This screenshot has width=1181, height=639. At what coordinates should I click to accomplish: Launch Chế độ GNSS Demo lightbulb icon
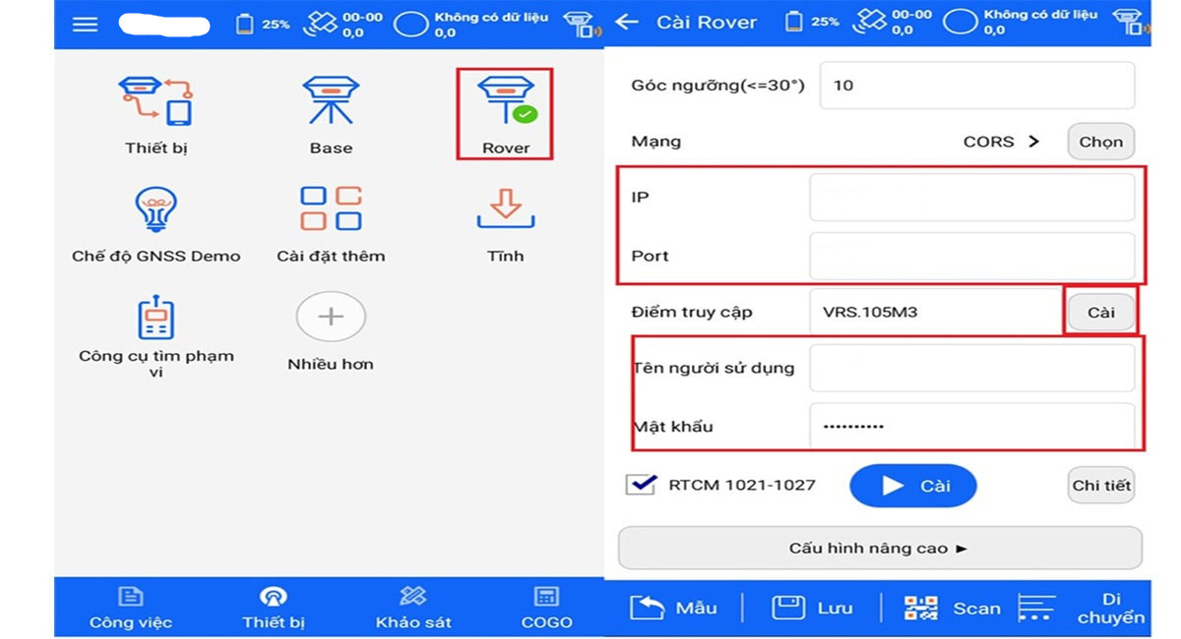click(x=155, y=208)
